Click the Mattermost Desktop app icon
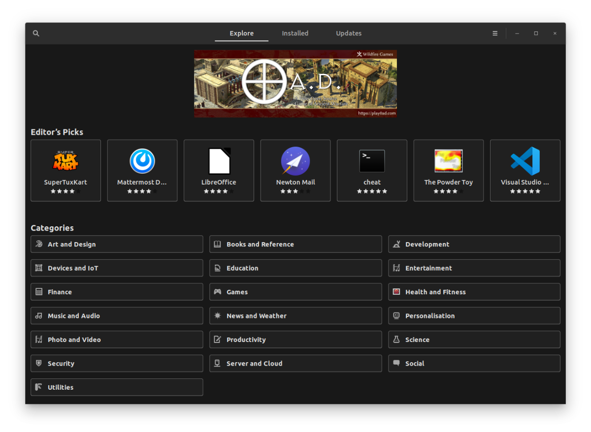 (x=142, y=161)
